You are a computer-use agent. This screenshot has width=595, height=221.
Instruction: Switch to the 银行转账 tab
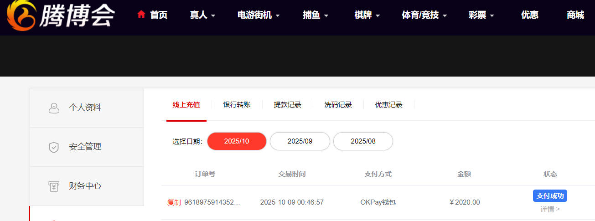click(x=237, y=105)
